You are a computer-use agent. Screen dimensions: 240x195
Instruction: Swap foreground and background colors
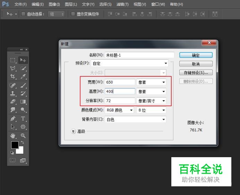pos(22,142)
